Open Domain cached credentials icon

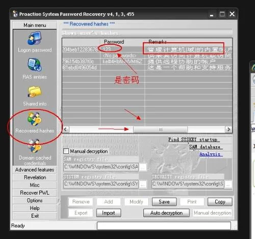tap(35, 146)
